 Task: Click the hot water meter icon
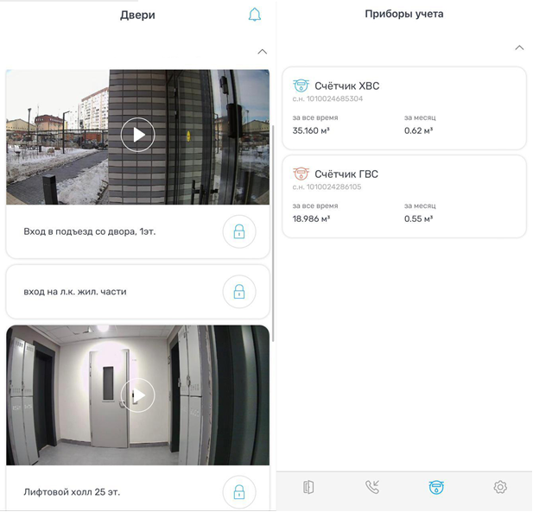tap(301, 174)
